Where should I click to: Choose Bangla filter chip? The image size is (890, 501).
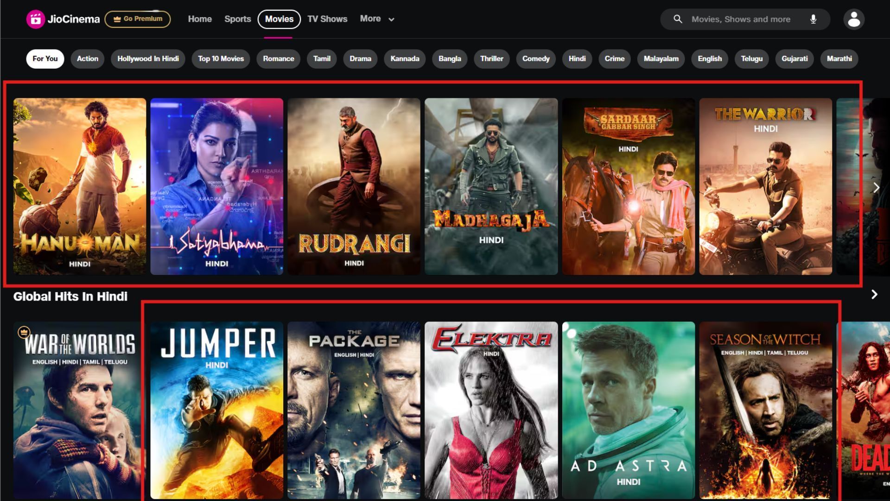tap(450, 59)
